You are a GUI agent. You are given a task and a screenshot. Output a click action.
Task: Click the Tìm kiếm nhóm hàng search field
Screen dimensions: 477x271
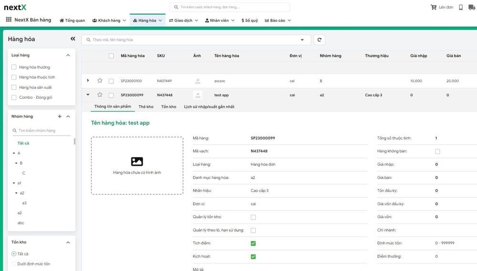pos(43,130)
